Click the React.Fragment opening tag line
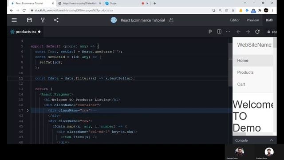Viewport: 284px width, 160px height. coord(56,94)
